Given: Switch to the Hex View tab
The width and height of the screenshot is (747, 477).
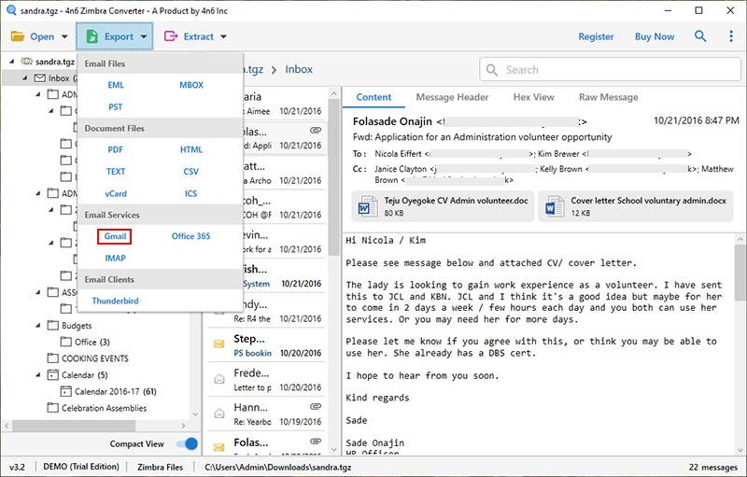Looking at the screenshot, I should (x=533, y=97).
